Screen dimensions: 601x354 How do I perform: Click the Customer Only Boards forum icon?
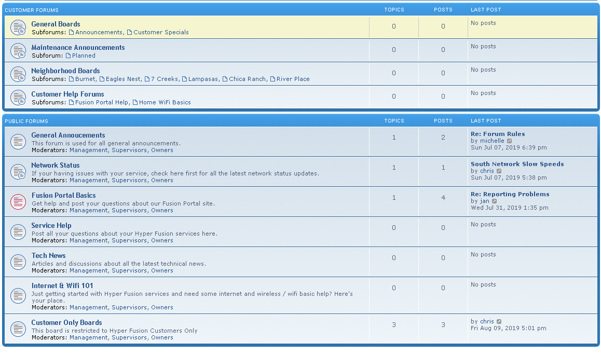tap(18, 330)
